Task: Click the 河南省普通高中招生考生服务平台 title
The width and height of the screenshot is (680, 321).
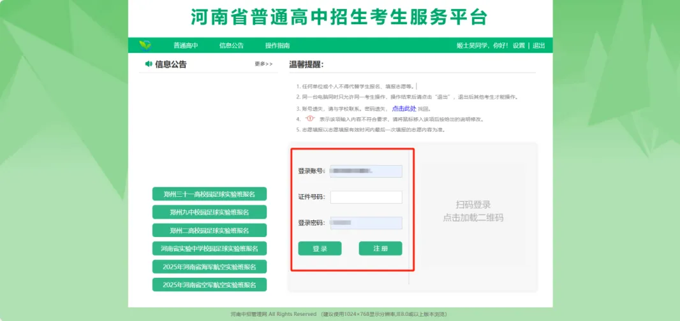Action: coord(339,17)
